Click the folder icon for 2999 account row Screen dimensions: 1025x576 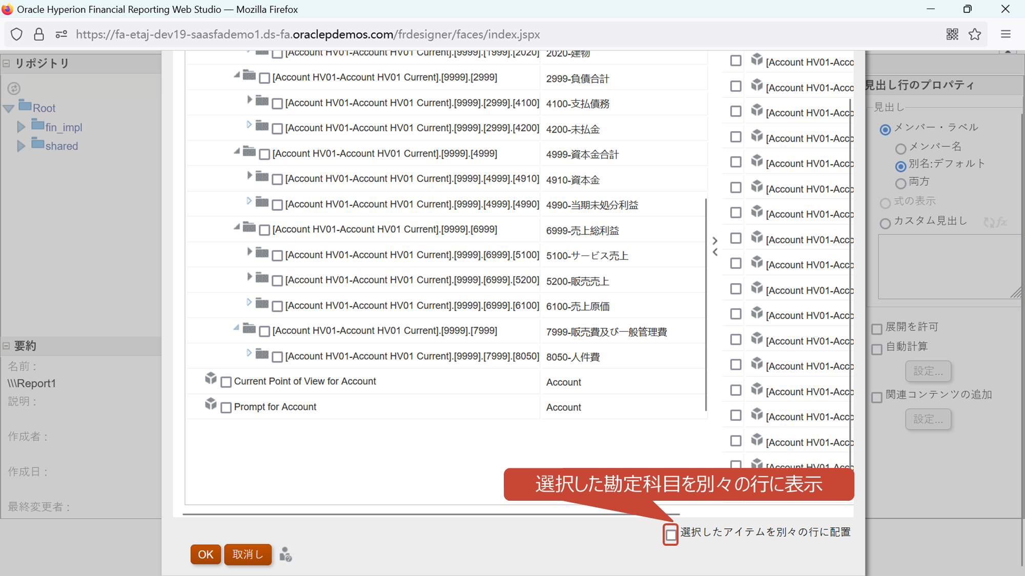249,76
